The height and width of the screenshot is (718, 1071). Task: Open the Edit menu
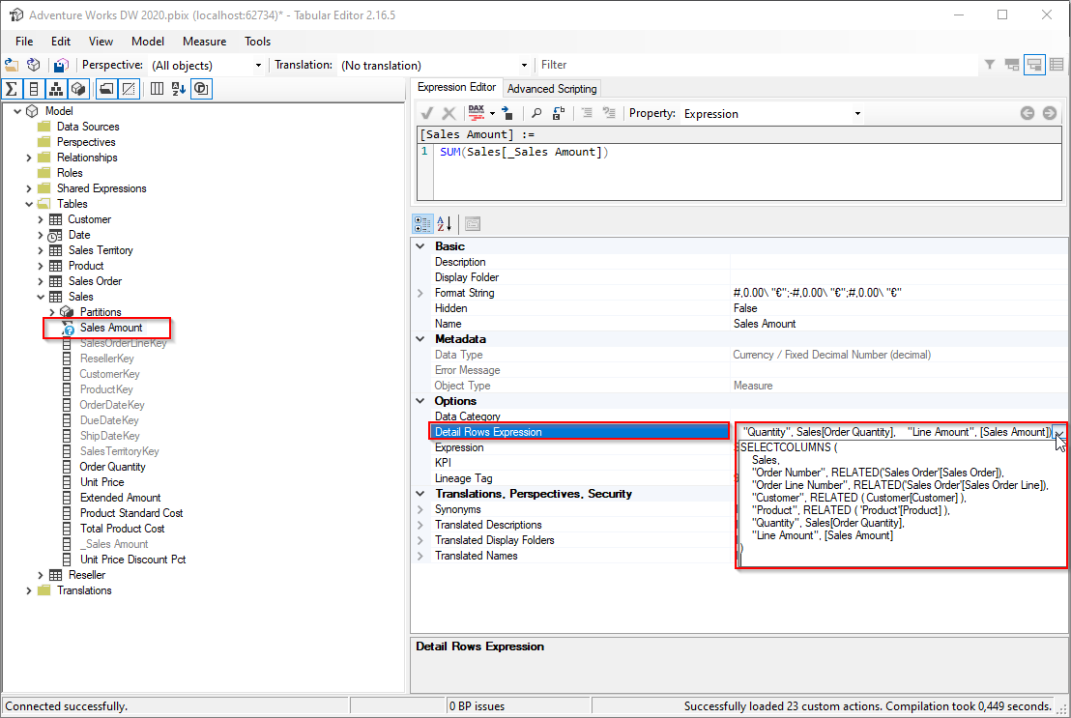tap(61, 41)
